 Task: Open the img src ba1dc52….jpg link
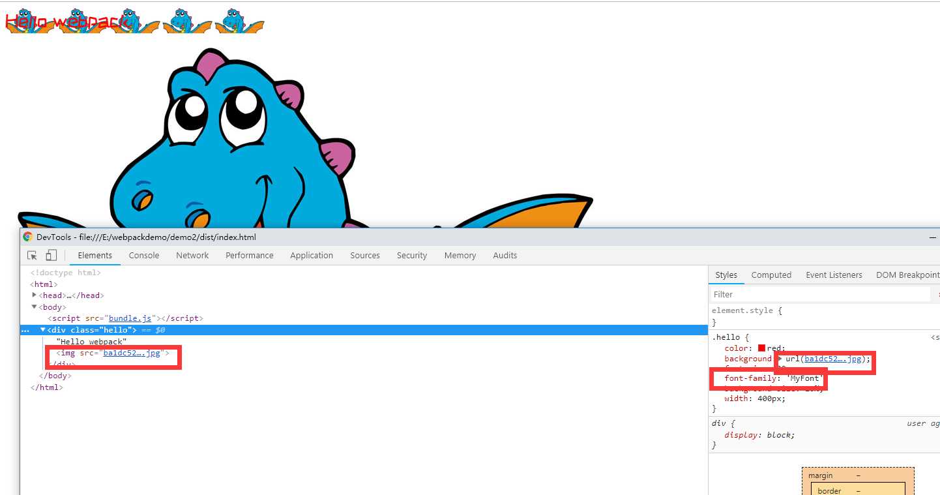132,353
